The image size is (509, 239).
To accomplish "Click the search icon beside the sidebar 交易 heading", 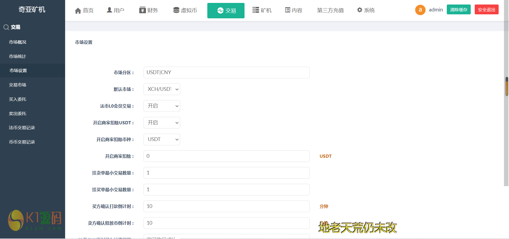I will point(6,27).
